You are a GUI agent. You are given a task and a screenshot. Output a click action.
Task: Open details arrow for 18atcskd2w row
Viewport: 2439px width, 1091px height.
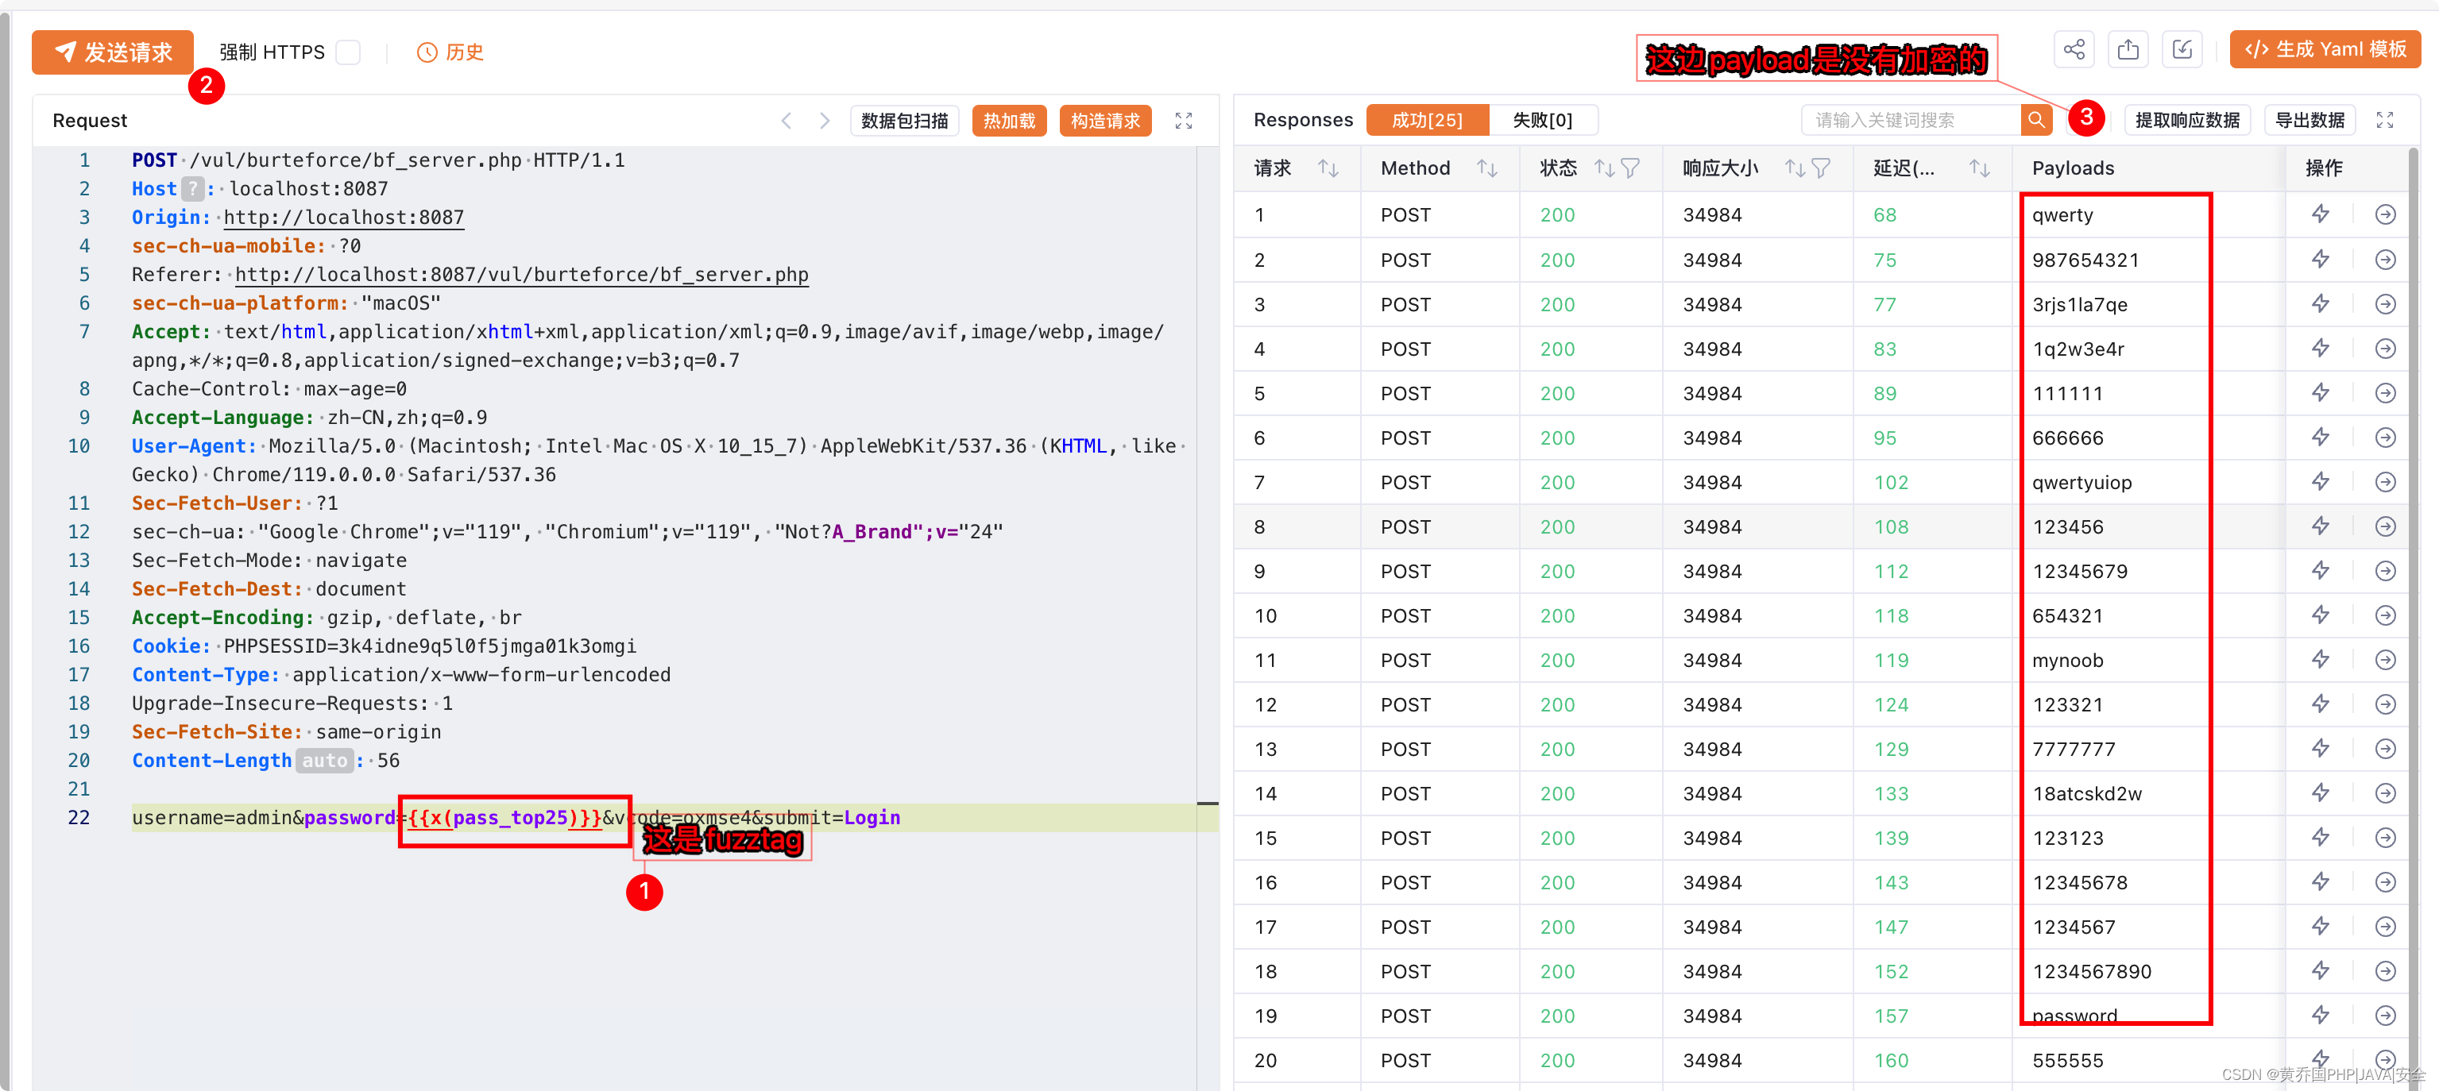(x=2385, y=793)
